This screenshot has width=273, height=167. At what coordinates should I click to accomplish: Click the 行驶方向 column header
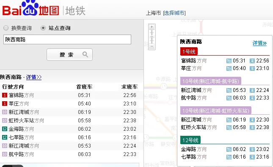pyautogui.click(x=13, y=87)
